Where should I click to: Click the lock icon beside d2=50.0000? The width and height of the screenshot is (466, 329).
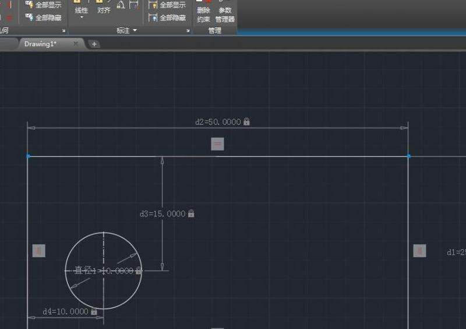(x=246, y=121)
